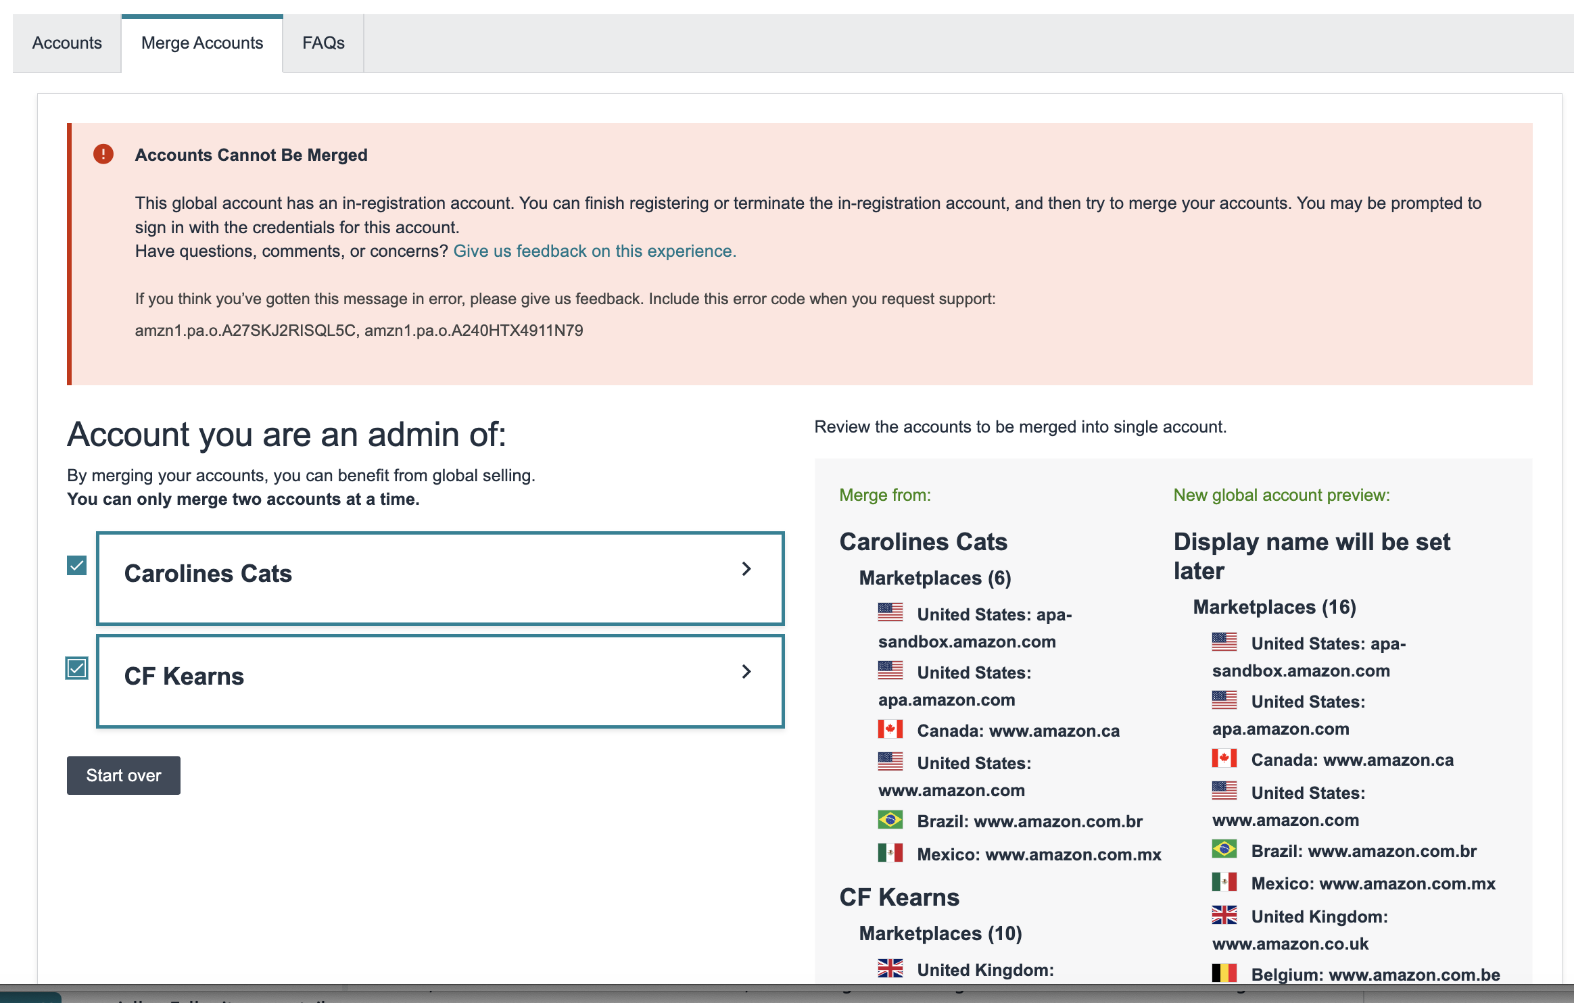This screenshot has height=1003, width=1574.
Task: Select error code text 'amzn1.pa.o.A27SKJ2RISQL5C'
Action: (245, 331)
